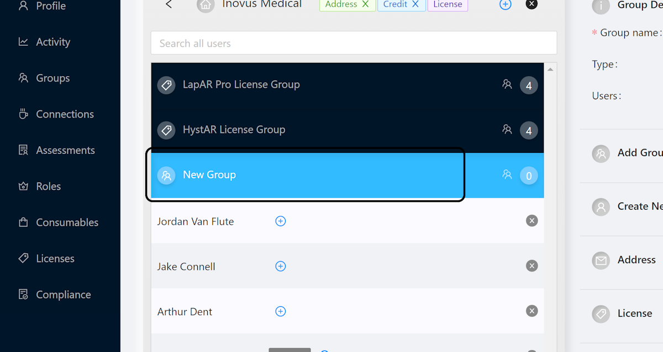Remove Arthur Dent with X icon
This screenshot has height=352, width=663.
532,311
